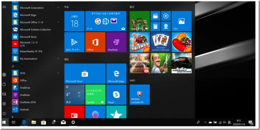Image resolution: width=260 pixels, height=130 pixels.
Task: Click the 作る tile group header
Action: point(66,7)
